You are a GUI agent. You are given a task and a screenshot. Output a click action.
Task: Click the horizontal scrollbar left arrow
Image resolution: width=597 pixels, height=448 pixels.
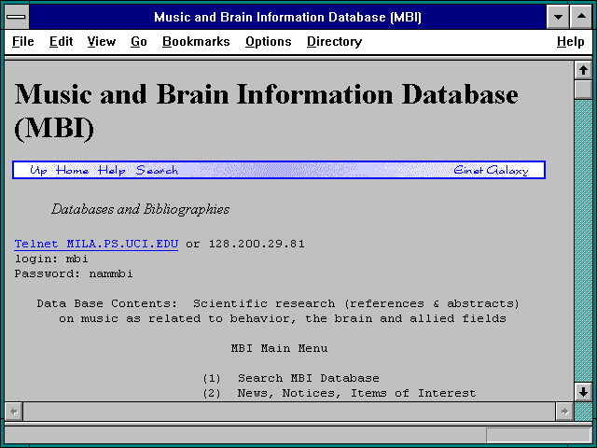14,412
